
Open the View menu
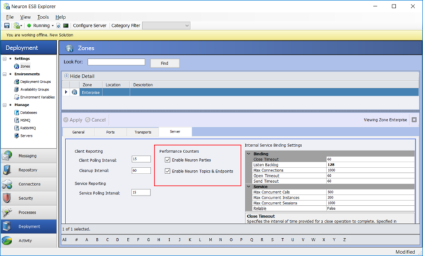25,17
